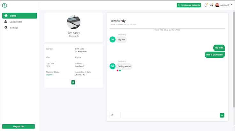Click the Home house icon
235x131 pixels.
tap(6, 15)
